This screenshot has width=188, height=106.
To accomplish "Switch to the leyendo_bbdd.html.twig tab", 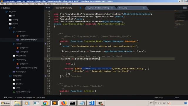I will (98, 8).
